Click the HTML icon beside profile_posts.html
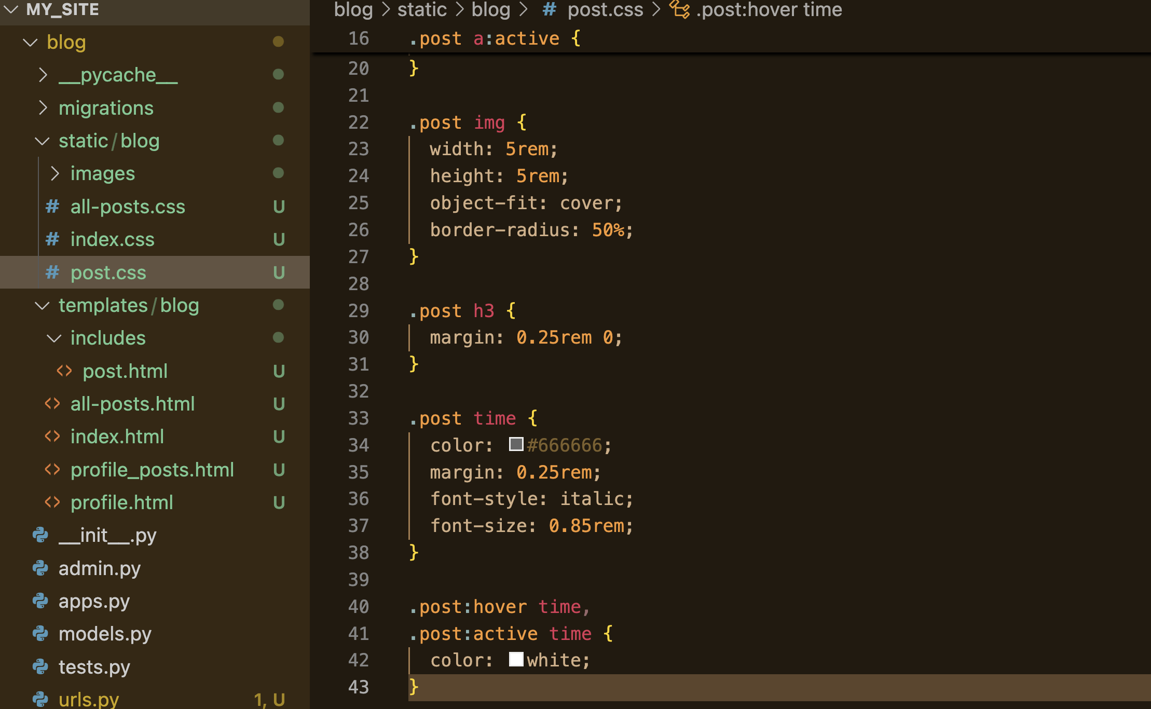 (x=52, y=469)
